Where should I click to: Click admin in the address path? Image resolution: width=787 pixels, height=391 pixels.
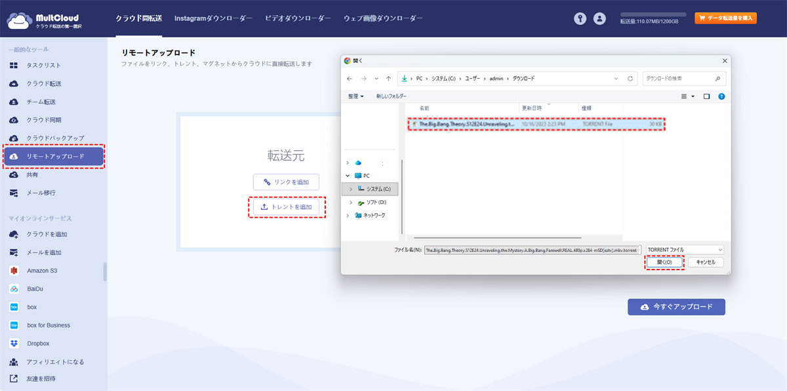(x=495, y=78)
